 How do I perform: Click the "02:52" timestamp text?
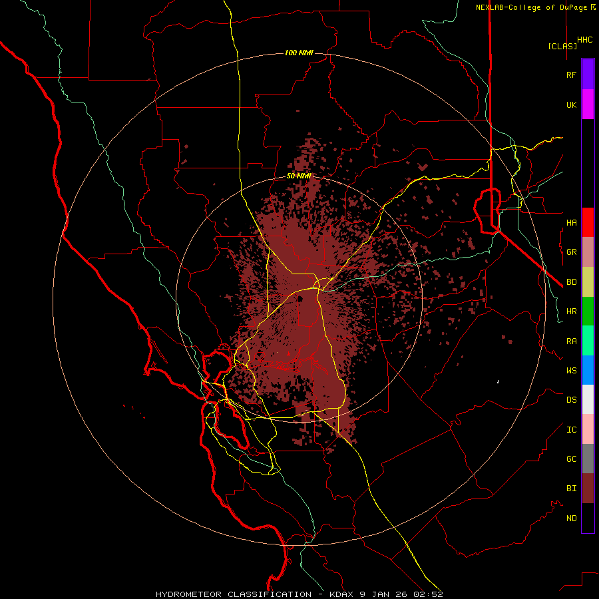pos(427,594)
